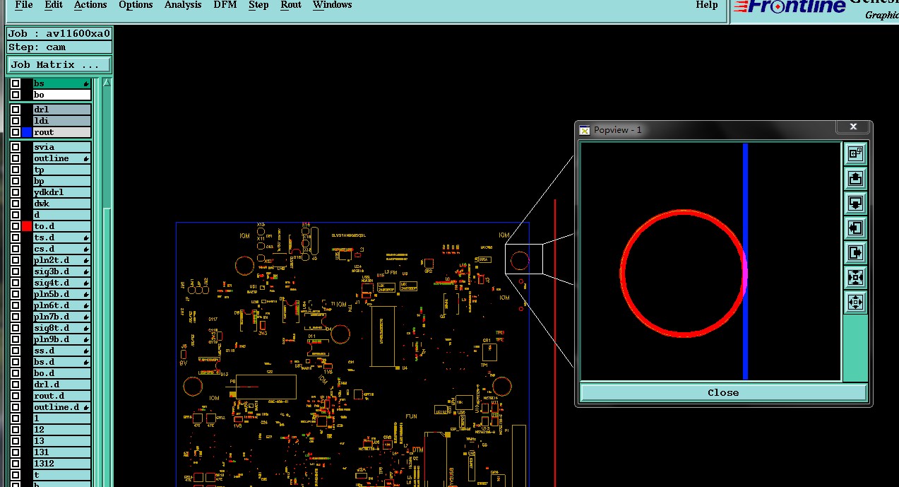899x487 pixels.
Task: Pan the Popview left with the left-arrow icon
Action: click(855, 228)
